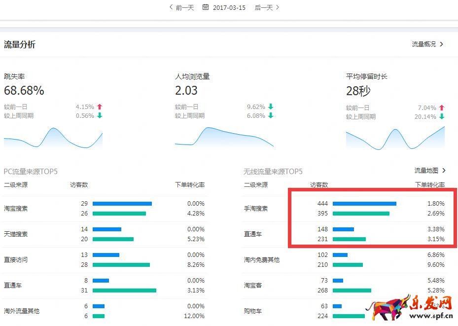Screen dimensions: 458x326
Task: Open the 流量概况 overview link
Action: [x=427, y=44]
